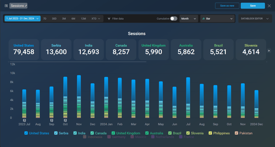Open annotation marker under 2023 Jul
The height and width of the screenshot is (147, 275).
pos(24,120)
